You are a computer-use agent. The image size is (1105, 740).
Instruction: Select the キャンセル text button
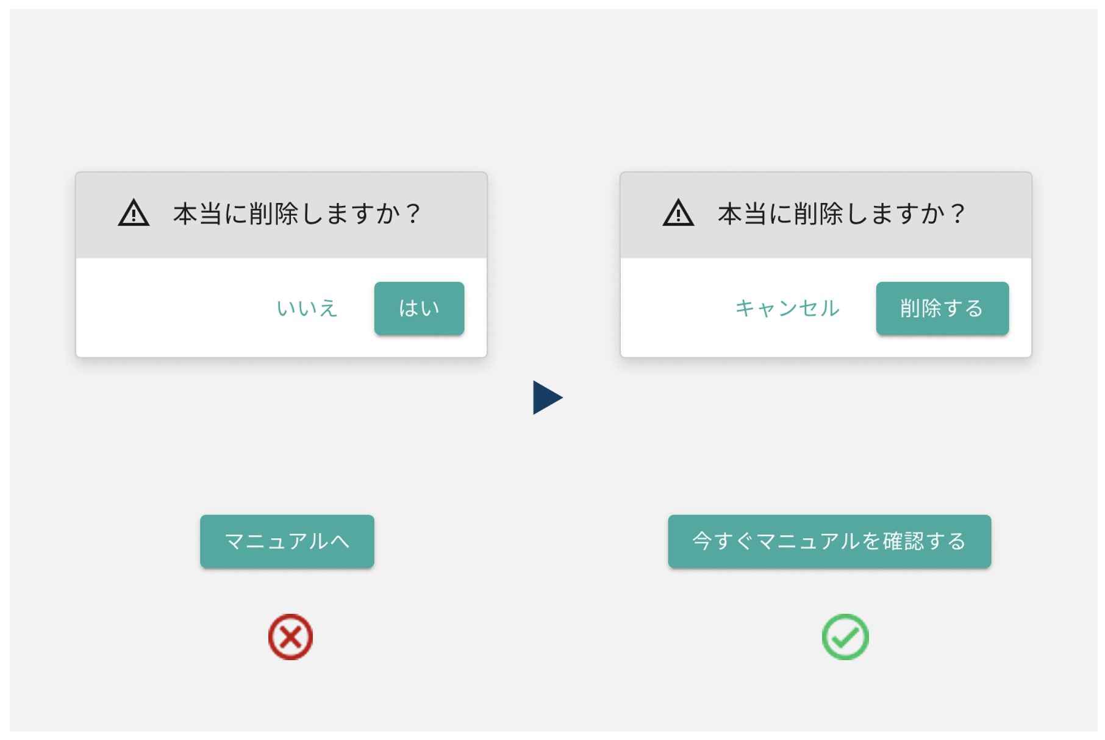787,308
